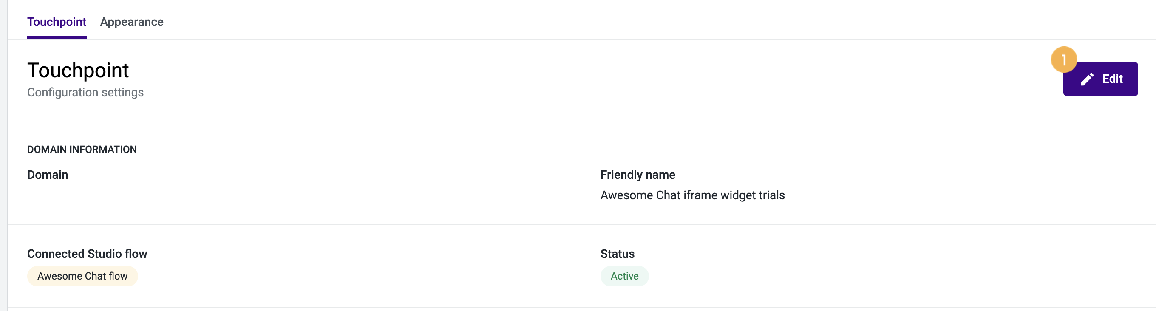Click the Connected Studio flow label

click(x=87, y=253)
